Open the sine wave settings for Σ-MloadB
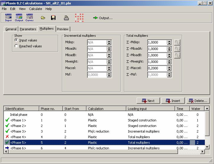The width and height of the screenshot is (214, 164). [177, 56]
